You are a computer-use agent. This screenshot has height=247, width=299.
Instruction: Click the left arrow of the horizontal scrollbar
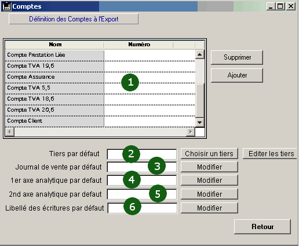10,132
